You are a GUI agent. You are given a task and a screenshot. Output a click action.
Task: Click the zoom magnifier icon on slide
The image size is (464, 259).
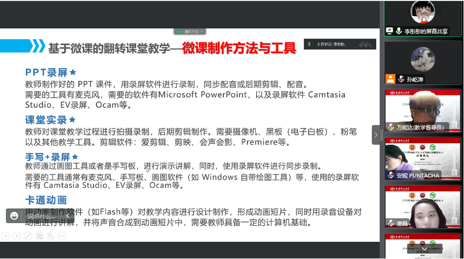[x=50, y=235]
